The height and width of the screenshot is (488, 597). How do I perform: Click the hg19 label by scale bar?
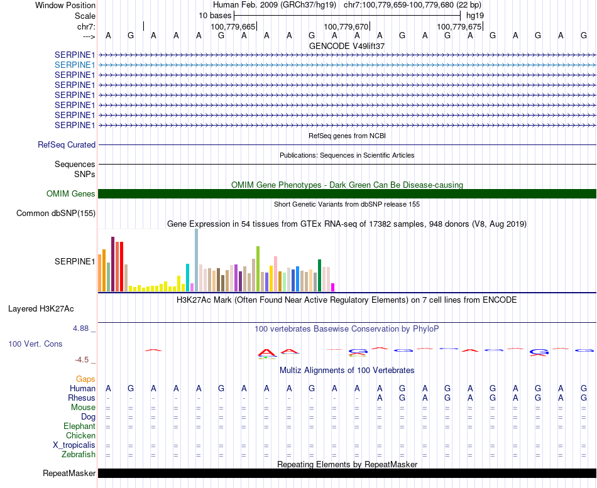(x=475, y=16)
